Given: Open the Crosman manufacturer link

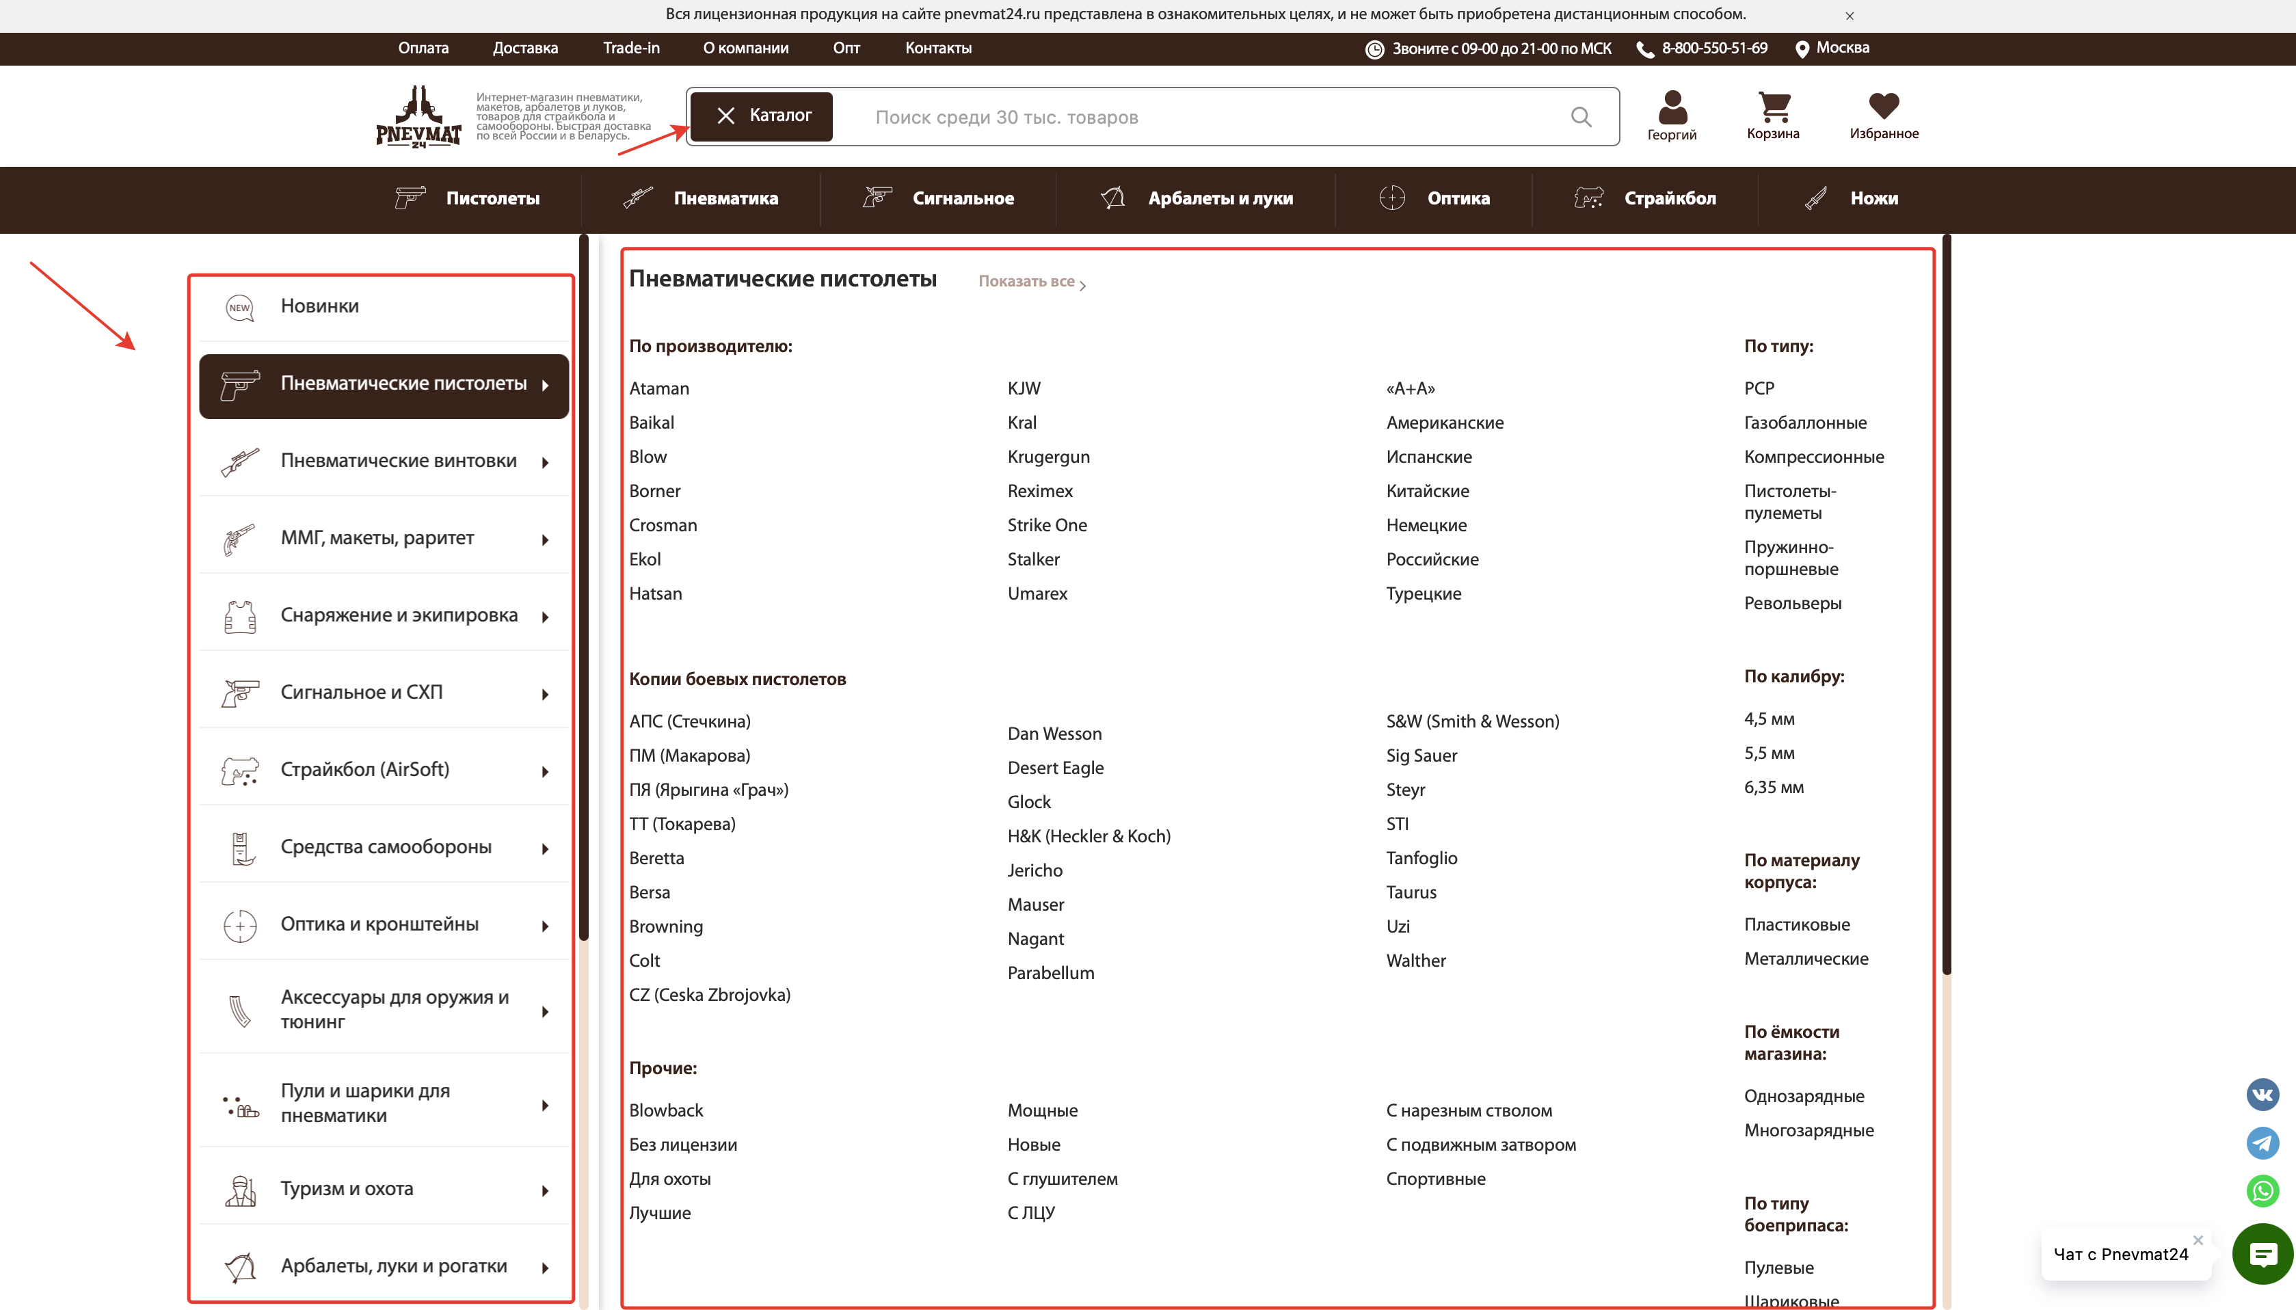Looking at the screenshot, I should tap(663, 526).
